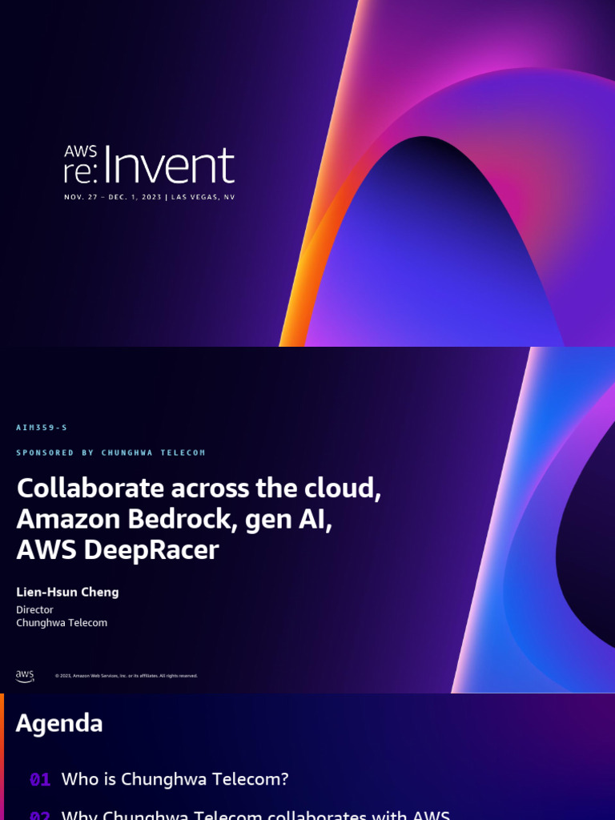Click the first re:Invent cover slide artwork
Image resolution: width=615 pixels, height=820 pixels.
click(307, 173)
